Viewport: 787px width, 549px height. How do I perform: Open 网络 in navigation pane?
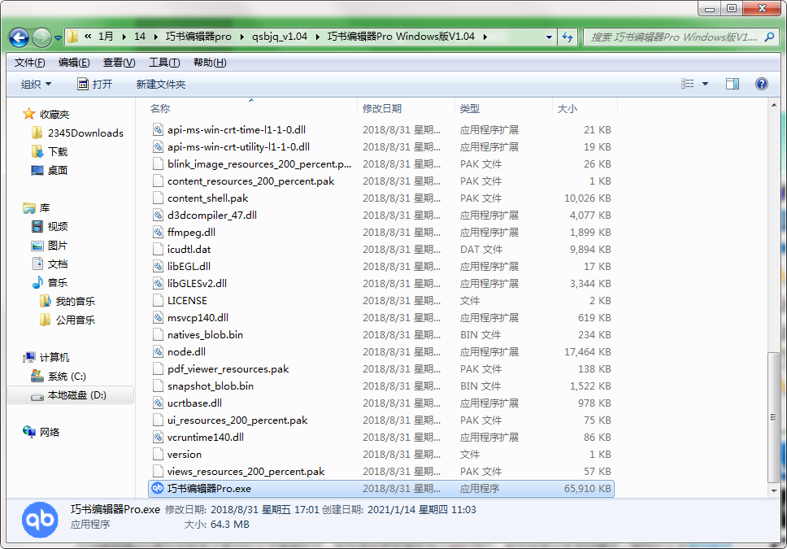coord(41,432)
